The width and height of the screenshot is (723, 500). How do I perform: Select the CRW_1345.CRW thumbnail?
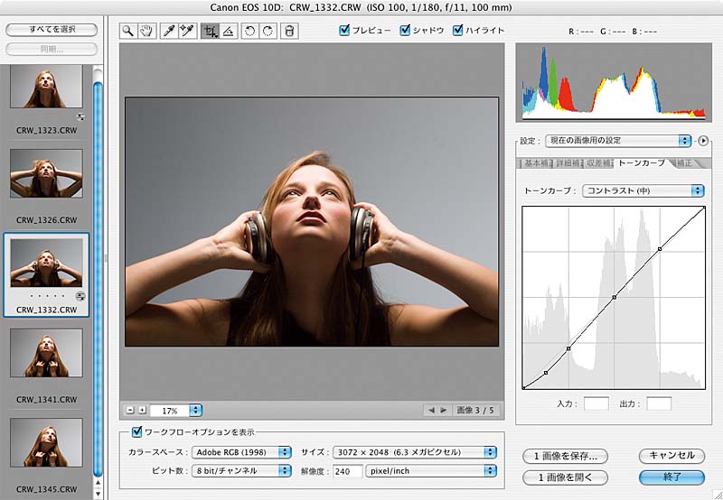point(47,442)
